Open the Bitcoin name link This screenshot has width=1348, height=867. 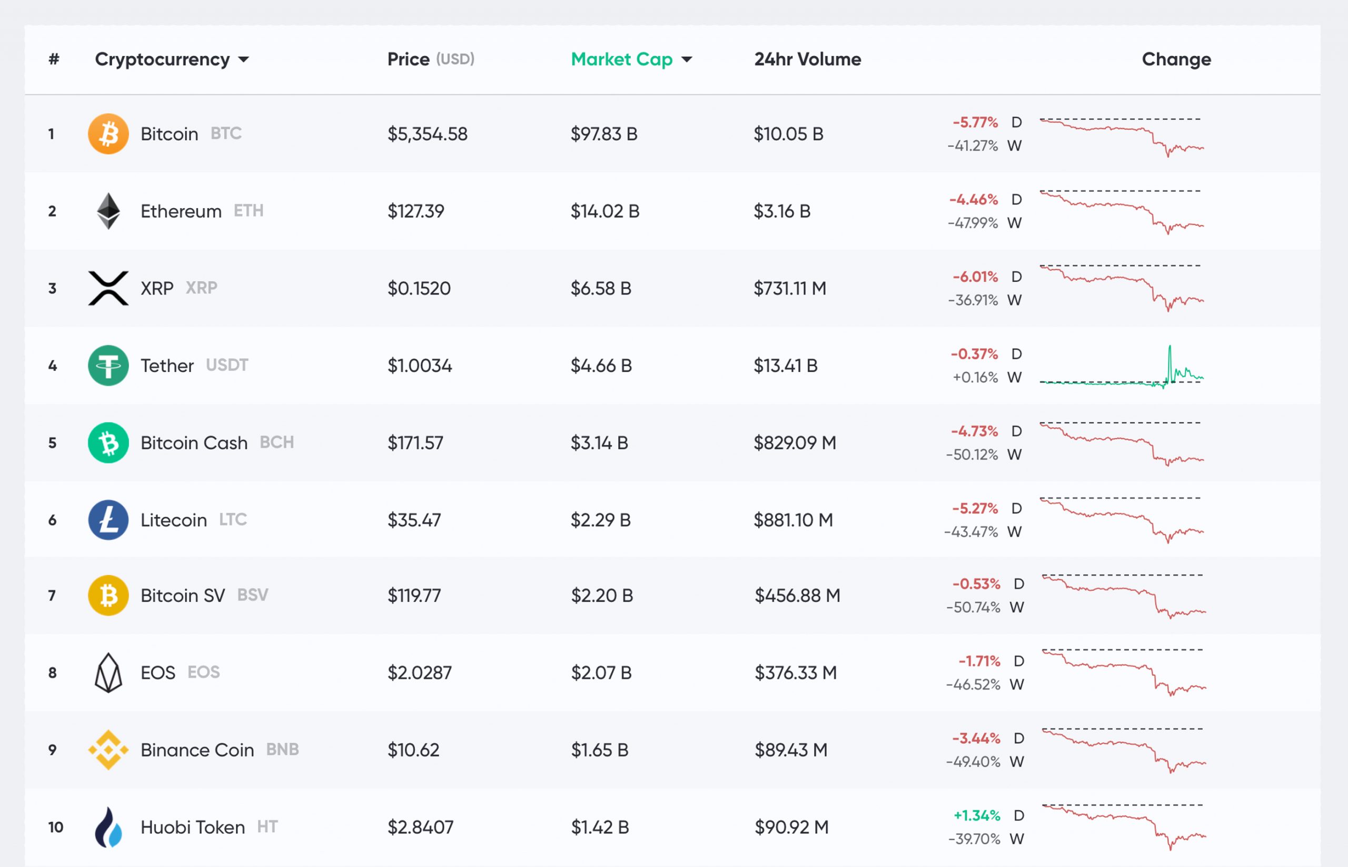click(x=170, y=134)
